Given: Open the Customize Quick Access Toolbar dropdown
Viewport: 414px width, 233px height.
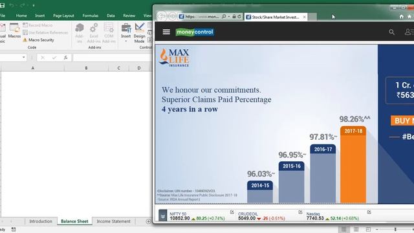Looking at the screenshot, I should click(x=34, y=6).
